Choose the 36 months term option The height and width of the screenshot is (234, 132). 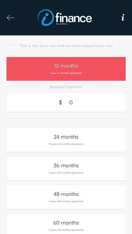click(x=66, y=168)
